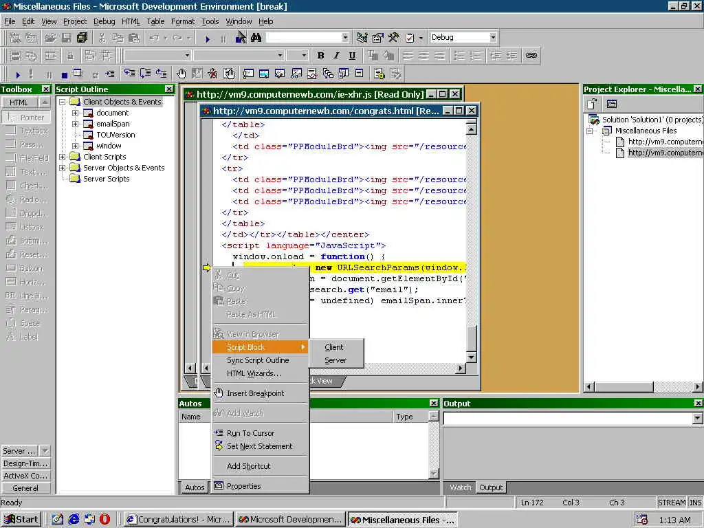Viewport: 704px width, 528px height.
Task: Expand the Client Scripts folder
Action: pyautogui.click(x=63, y=157)
